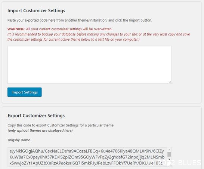Click the resize grip of export code box
The height and width of the screenshot is (169, 204).
(x=170, y=165)
